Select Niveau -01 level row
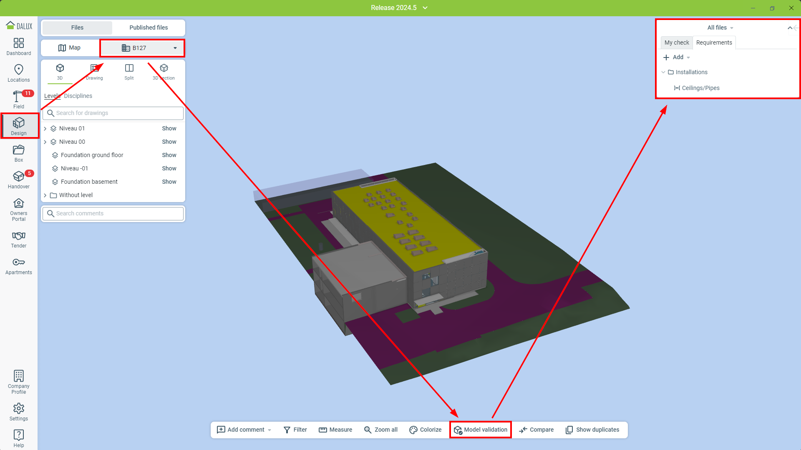 pyautogui.click(x=74, y=168)
